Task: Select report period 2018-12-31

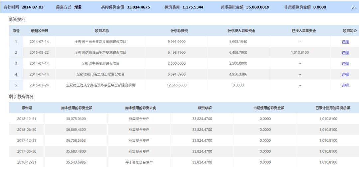Action: pos(27,119)
